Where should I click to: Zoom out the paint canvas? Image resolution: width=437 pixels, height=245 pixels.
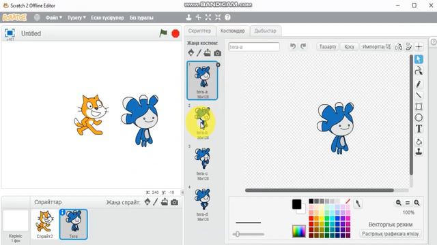(x=399, y=203)
